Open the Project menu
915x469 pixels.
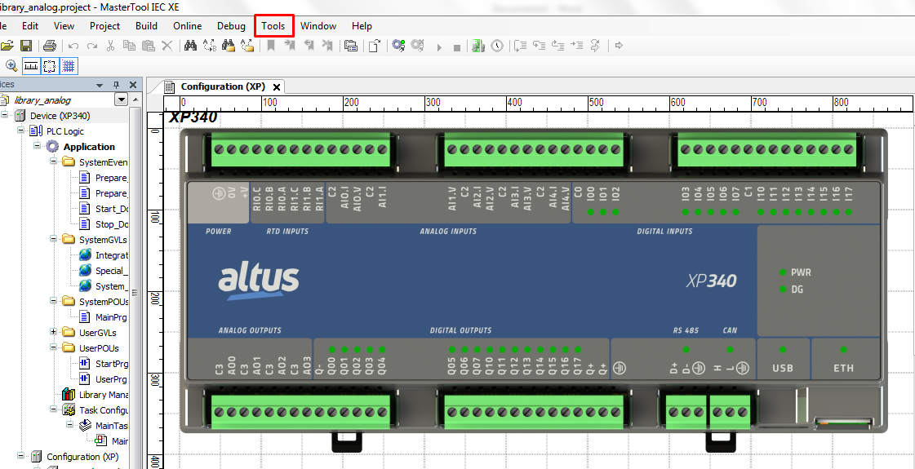coord(105,25)
